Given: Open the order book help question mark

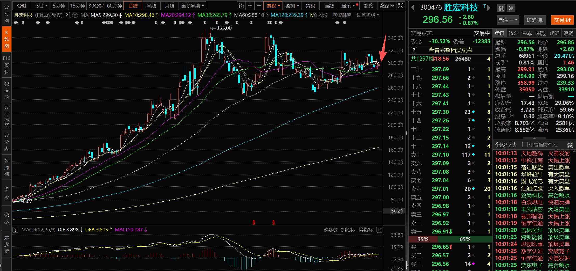Looking at the screenshot, I should [414, 50].
